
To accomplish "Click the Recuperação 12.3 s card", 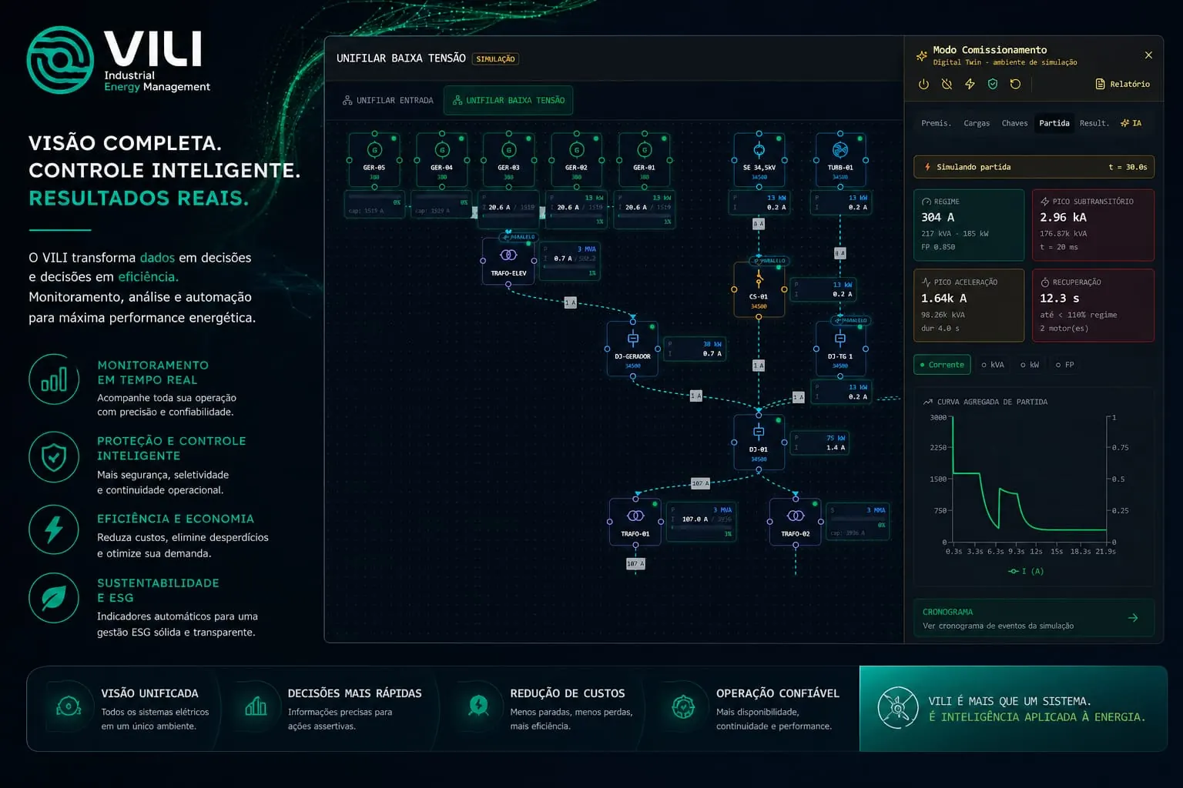I will pos(1093,305).
